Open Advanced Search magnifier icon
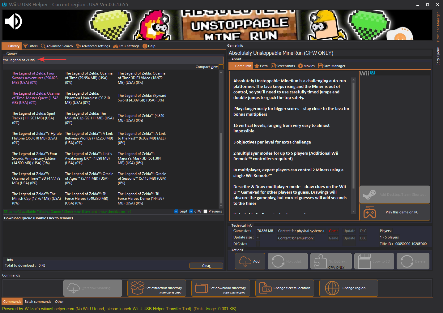Screen dimensions: 443x313 43,46
